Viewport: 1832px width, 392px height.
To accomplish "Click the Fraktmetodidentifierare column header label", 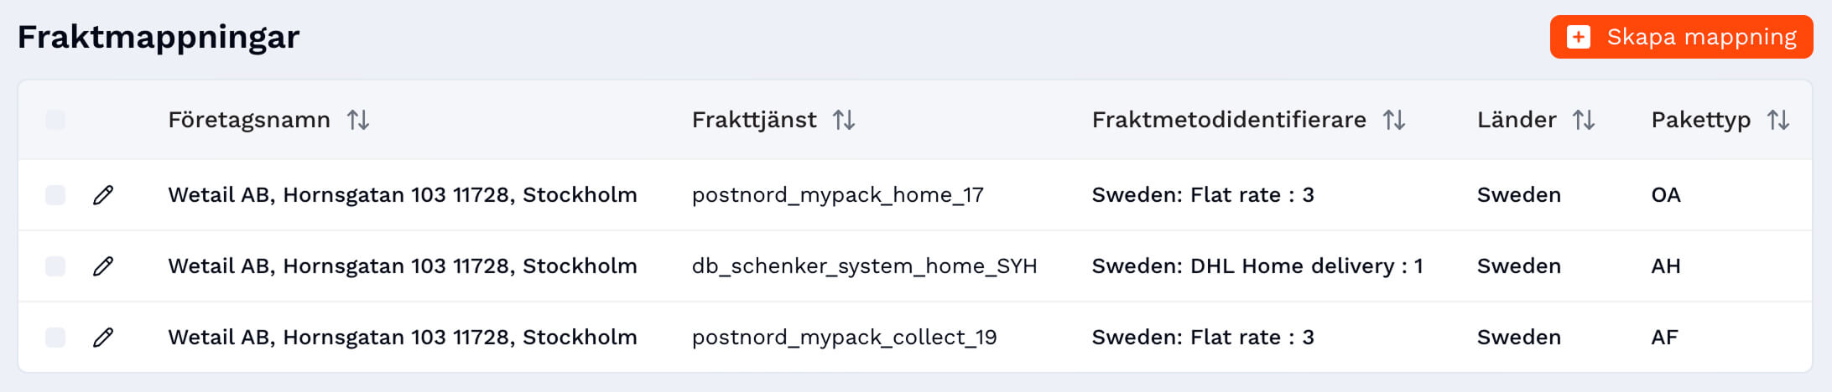I will 1229,120.
